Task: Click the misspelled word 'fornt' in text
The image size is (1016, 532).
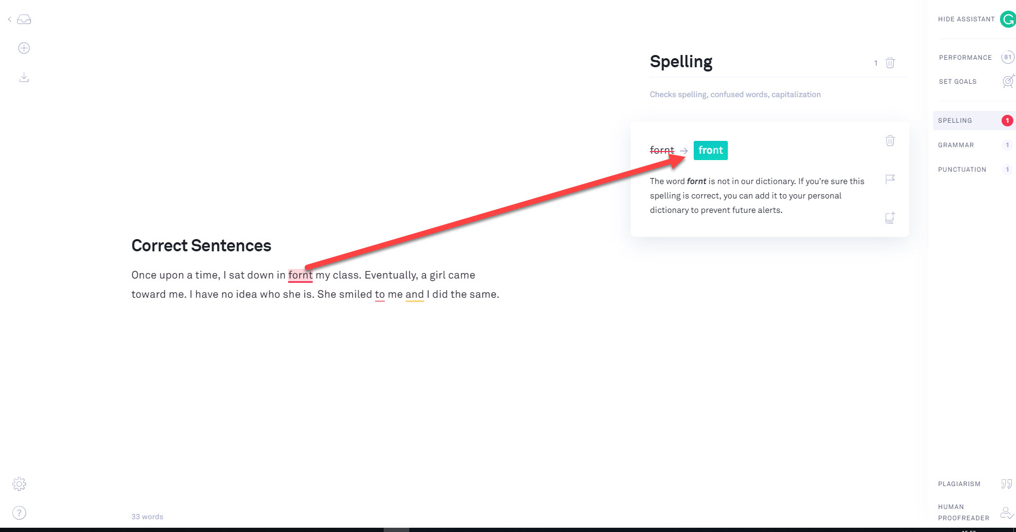Action: pyautogui.click(x=300, y=275)
